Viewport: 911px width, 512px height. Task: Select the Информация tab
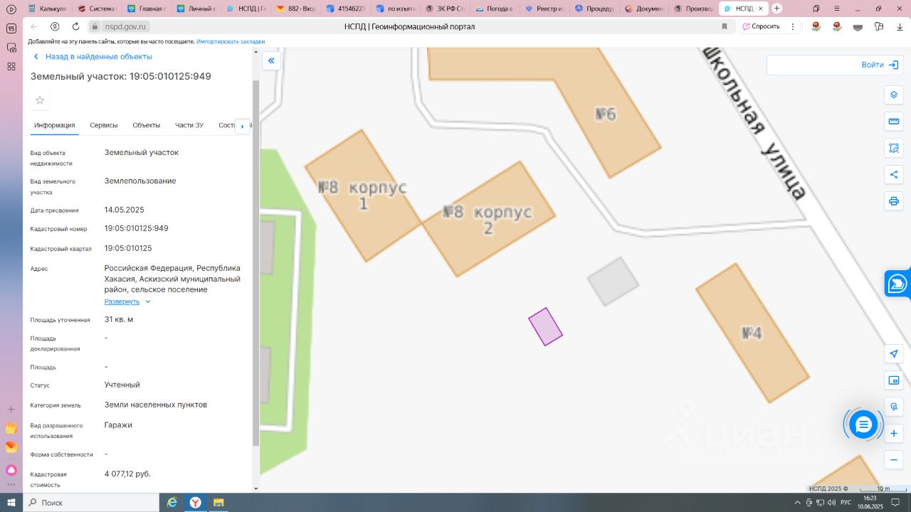[55, 125]
